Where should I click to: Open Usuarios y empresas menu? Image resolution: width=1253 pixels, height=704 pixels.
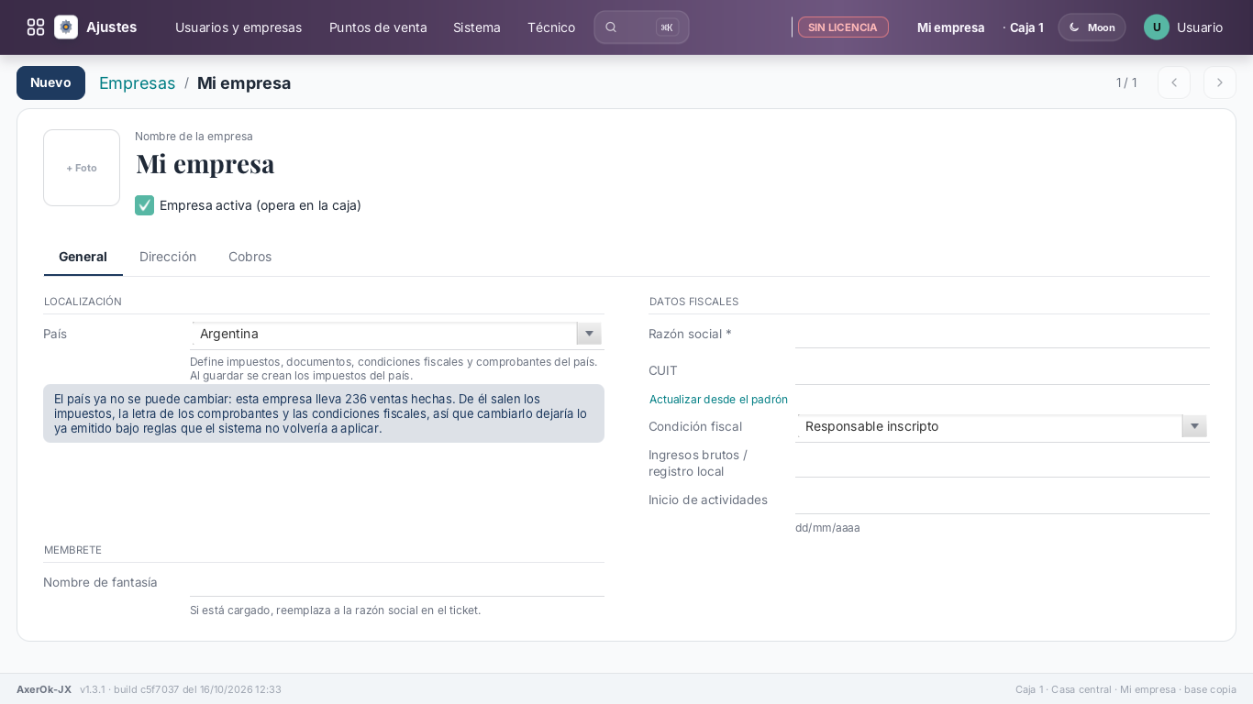coord(238,27)
